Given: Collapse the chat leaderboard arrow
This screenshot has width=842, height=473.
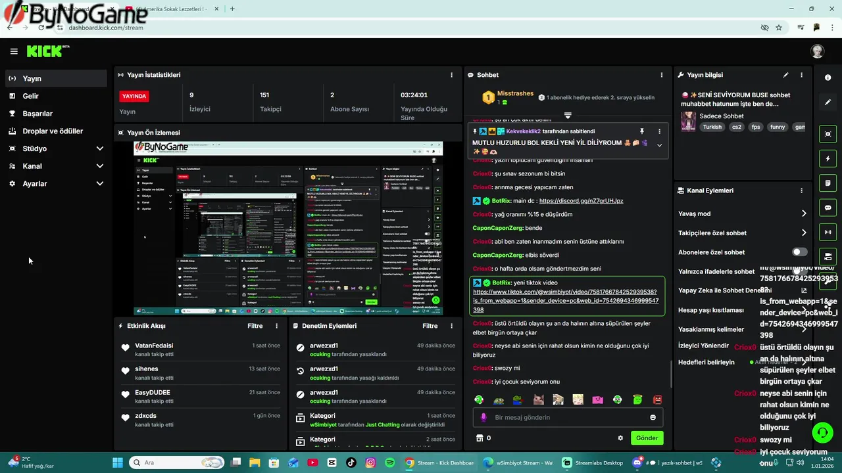Looking at the screenshot, I should click(x=568, y=116).
